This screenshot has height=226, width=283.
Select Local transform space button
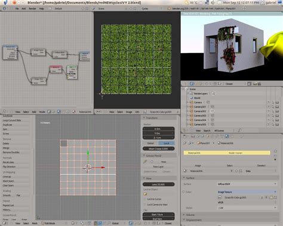pos(167,143)
